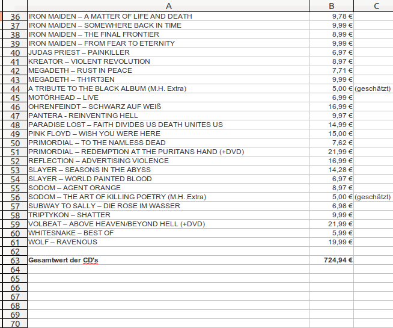393x328 pixels.
Task: Click cell 'WOLF – RAVENOUS'
Action: coord(168,243)
